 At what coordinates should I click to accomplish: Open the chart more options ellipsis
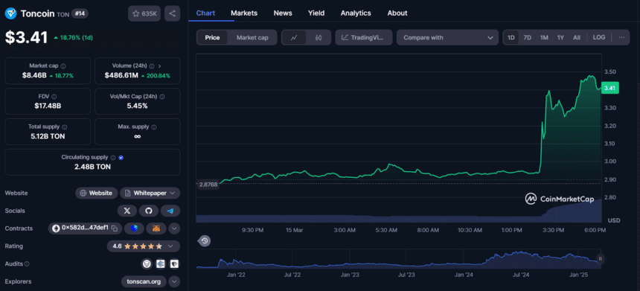(621, 37)
